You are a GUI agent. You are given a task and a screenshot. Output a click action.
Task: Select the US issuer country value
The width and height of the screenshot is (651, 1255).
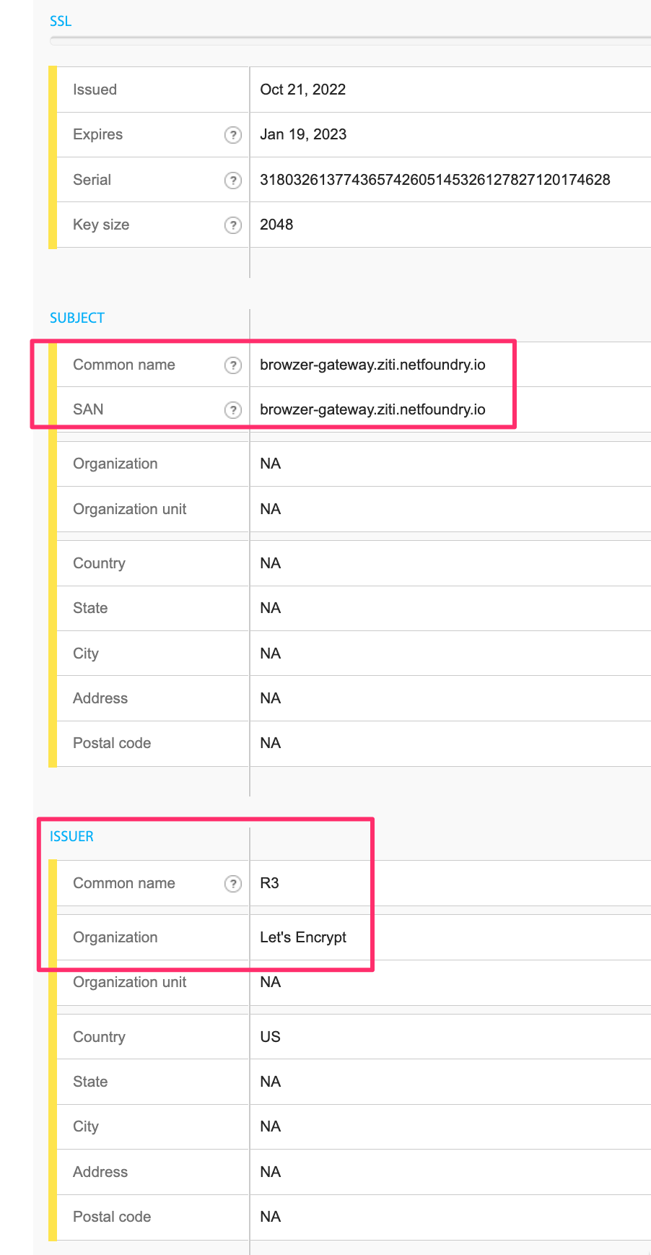270,1037
